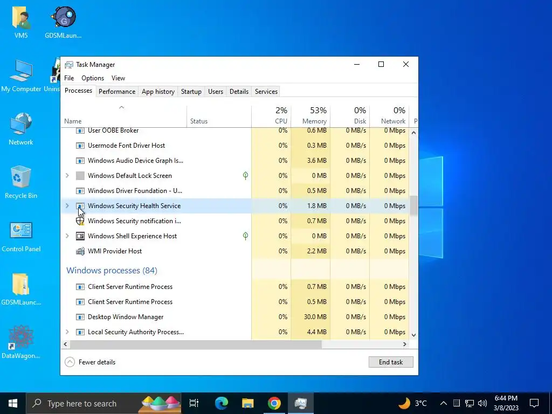The image size is (552, 414).
Task: Click the Windows Audio Device Graph icon
Action: coord(80,161)
